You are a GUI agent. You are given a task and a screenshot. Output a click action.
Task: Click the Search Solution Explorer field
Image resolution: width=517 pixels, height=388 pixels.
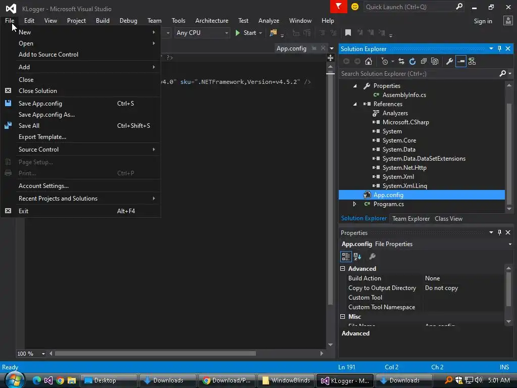(x=419, y=74)
